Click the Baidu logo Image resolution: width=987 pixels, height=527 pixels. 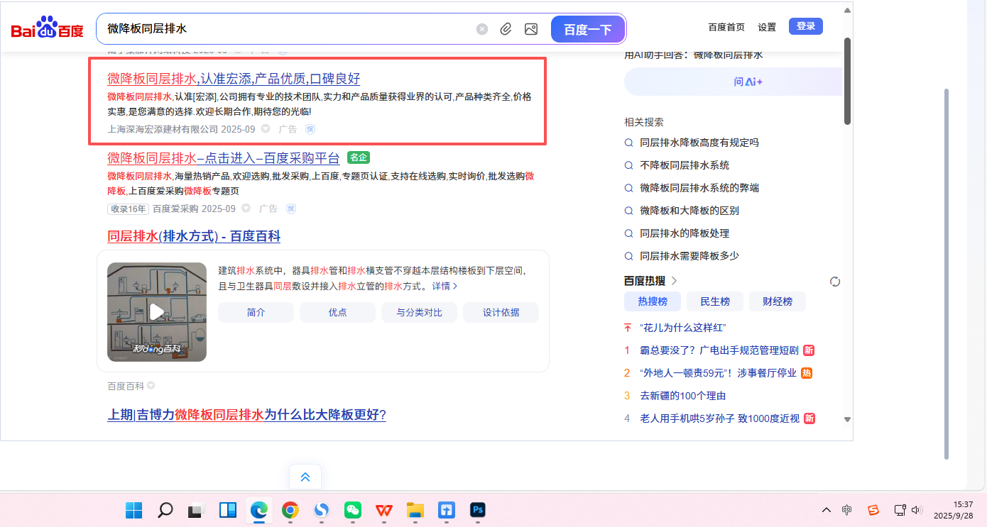point(47,29)
